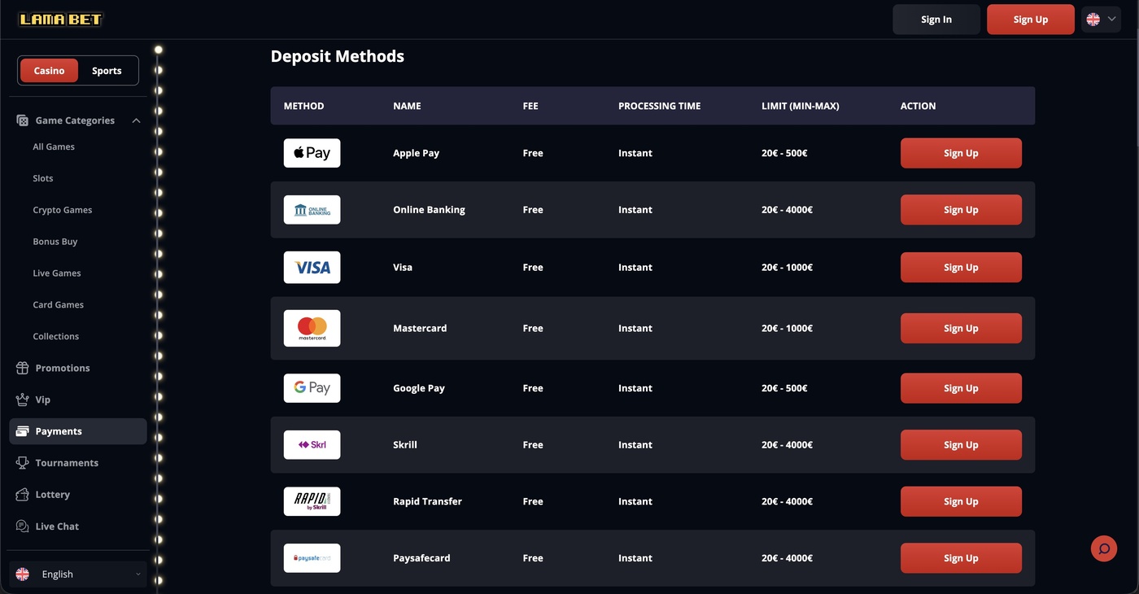Collapse the Game Categories section

click(x=136, y=120)
